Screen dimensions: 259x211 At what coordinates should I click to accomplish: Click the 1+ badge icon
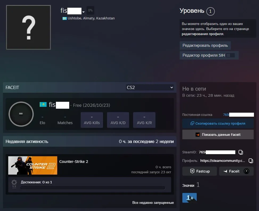190,198
